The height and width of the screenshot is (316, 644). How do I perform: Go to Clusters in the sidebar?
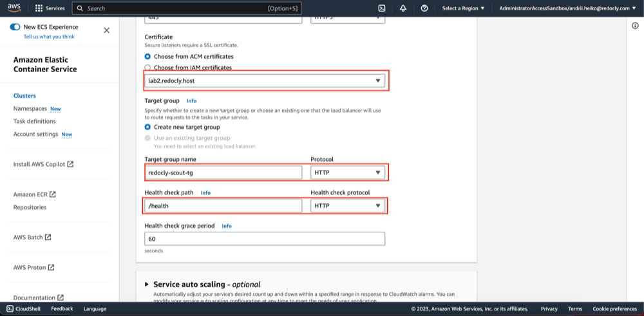pos(24,96)
